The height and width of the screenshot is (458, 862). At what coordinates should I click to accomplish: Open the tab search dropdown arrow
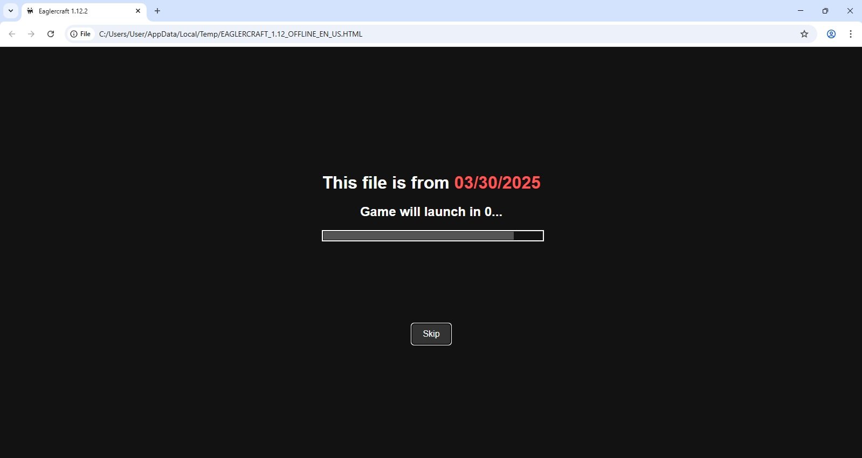coord(11,11)
